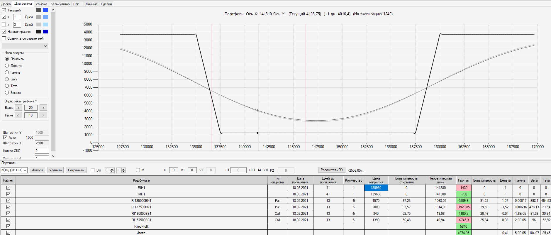This screenshot has height=235, width=551.
Task: Choose the Тета radio button
Action: click(x=7, y=86)
